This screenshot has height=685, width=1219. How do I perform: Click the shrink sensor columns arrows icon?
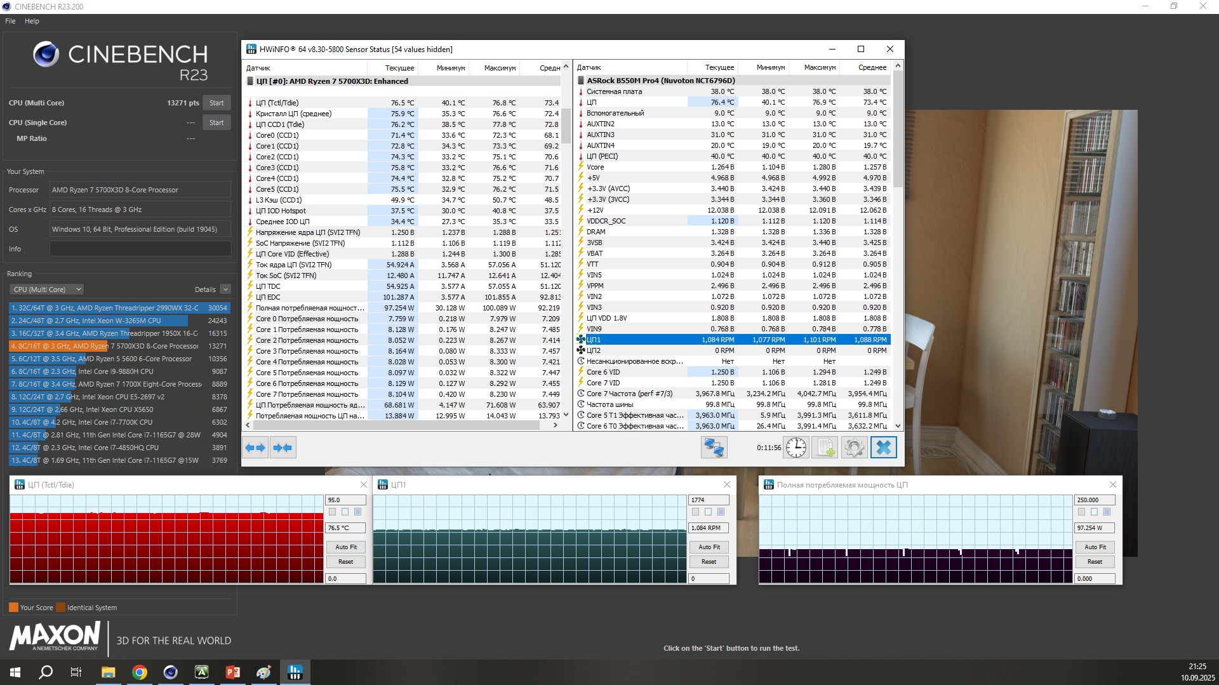pos(283,448)
